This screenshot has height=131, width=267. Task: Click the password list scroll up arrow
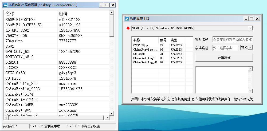[112, 13]
